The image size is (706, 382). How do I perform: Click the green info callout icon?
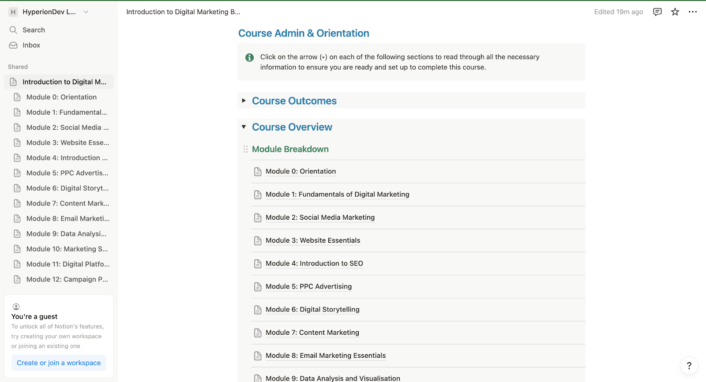click(249, 57)
